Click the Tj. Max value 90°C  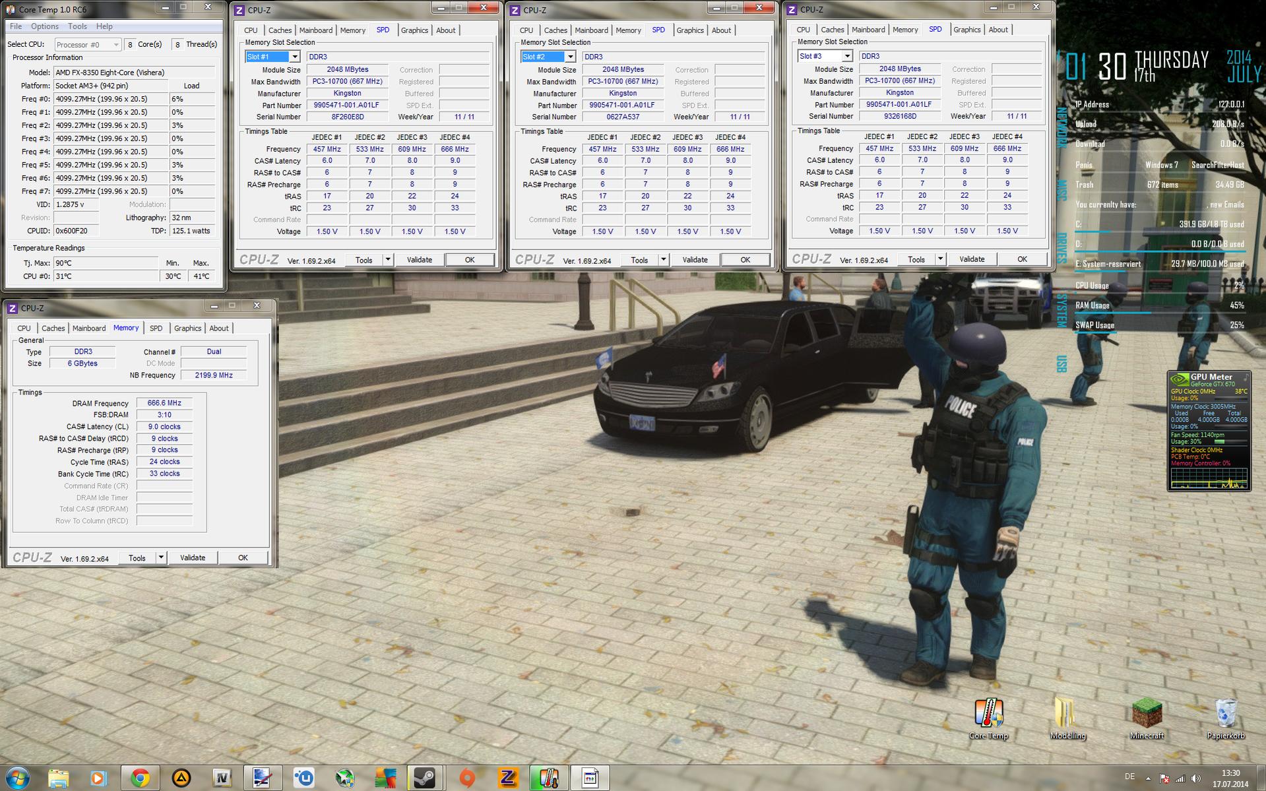106,263
